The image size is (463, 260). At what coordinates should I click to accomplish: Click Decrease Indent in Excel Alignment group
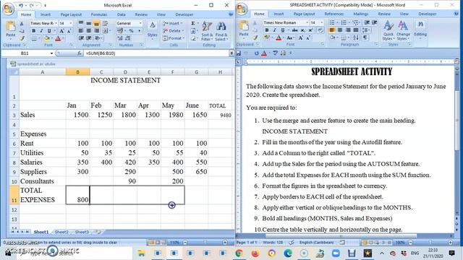(81, 38)
